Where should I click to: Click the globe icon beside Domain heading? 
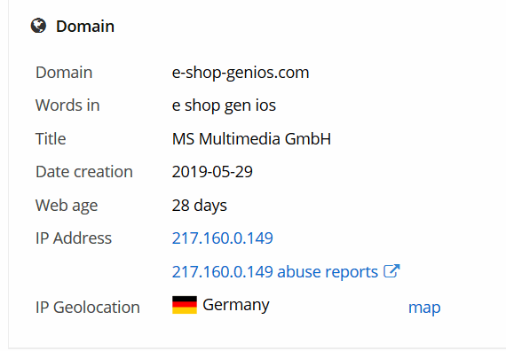click(38, 26)
